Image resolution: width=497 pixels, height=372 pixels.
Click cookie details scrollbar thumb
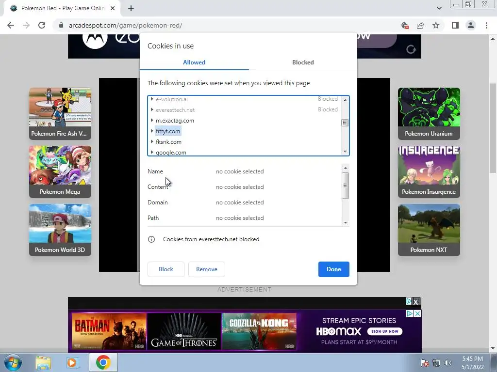[345, 186]
